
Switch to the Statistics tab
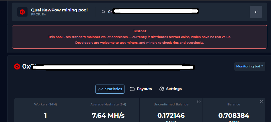[x=110, y=89]
